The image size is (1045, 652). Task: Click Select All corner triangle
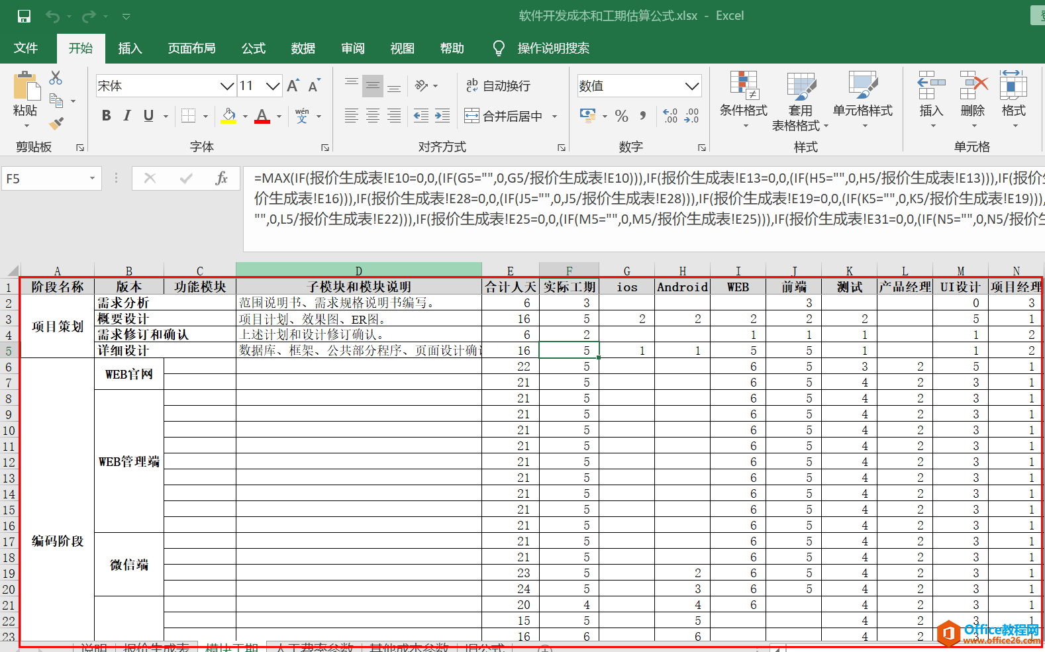tap(13, 270)
